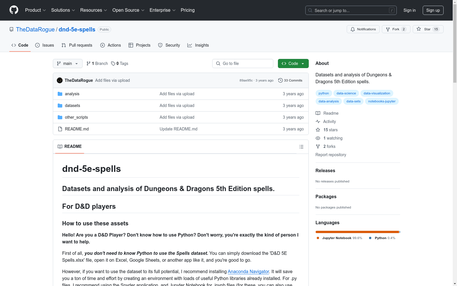Open the Security tab
Screen dimensions: 457x286
click(x=169, y=45)
